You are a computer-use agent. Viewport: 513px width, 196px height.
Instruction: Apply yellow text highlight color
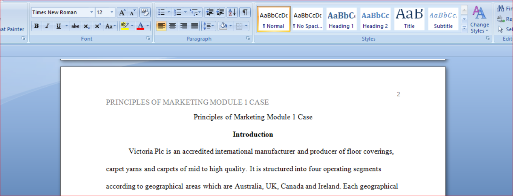(x=124, y=26)
